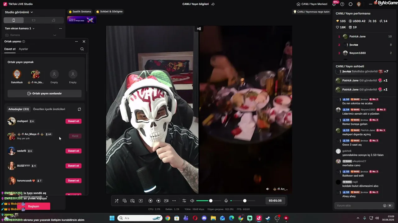Expand the Tam ekran kamera 1 dropdown
Viewport: 398px width, 223px height.
click(x=20, y=28)
